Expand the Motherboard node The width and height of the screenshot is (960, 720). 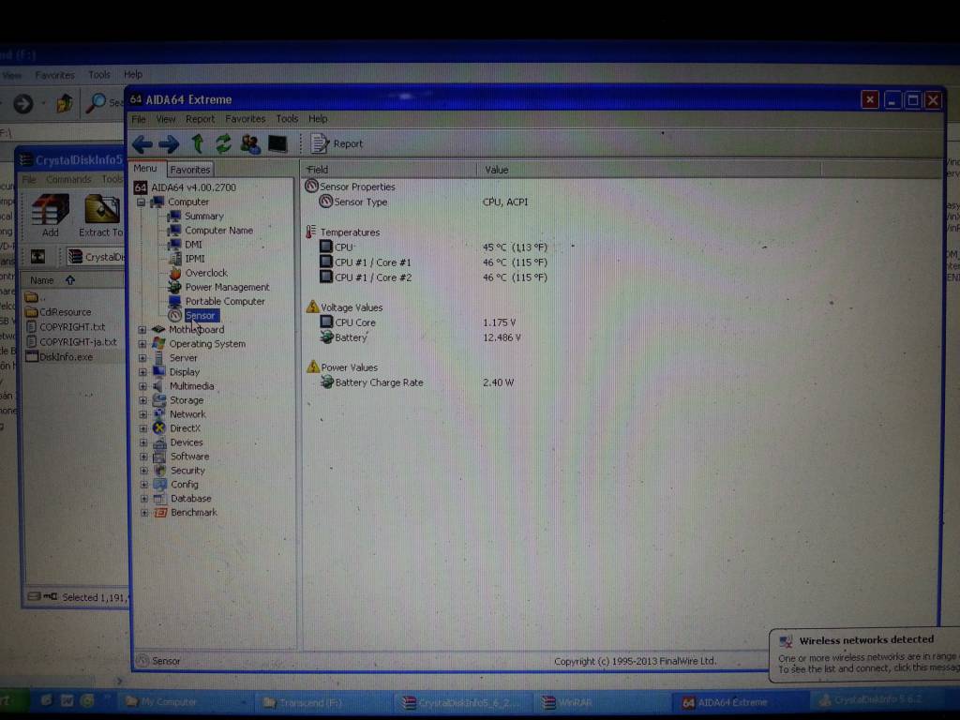pos(142,330)
